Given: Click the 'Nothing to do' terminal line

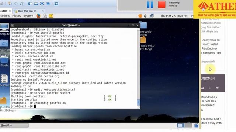Looking at the screenshot, I should [x=21, y=86].
